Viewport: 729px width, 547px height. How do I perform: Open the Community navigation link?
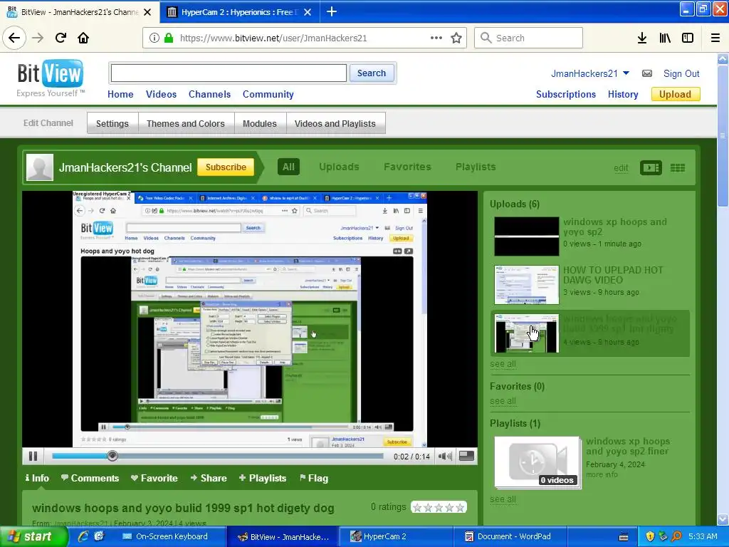(x=268, y=95)
